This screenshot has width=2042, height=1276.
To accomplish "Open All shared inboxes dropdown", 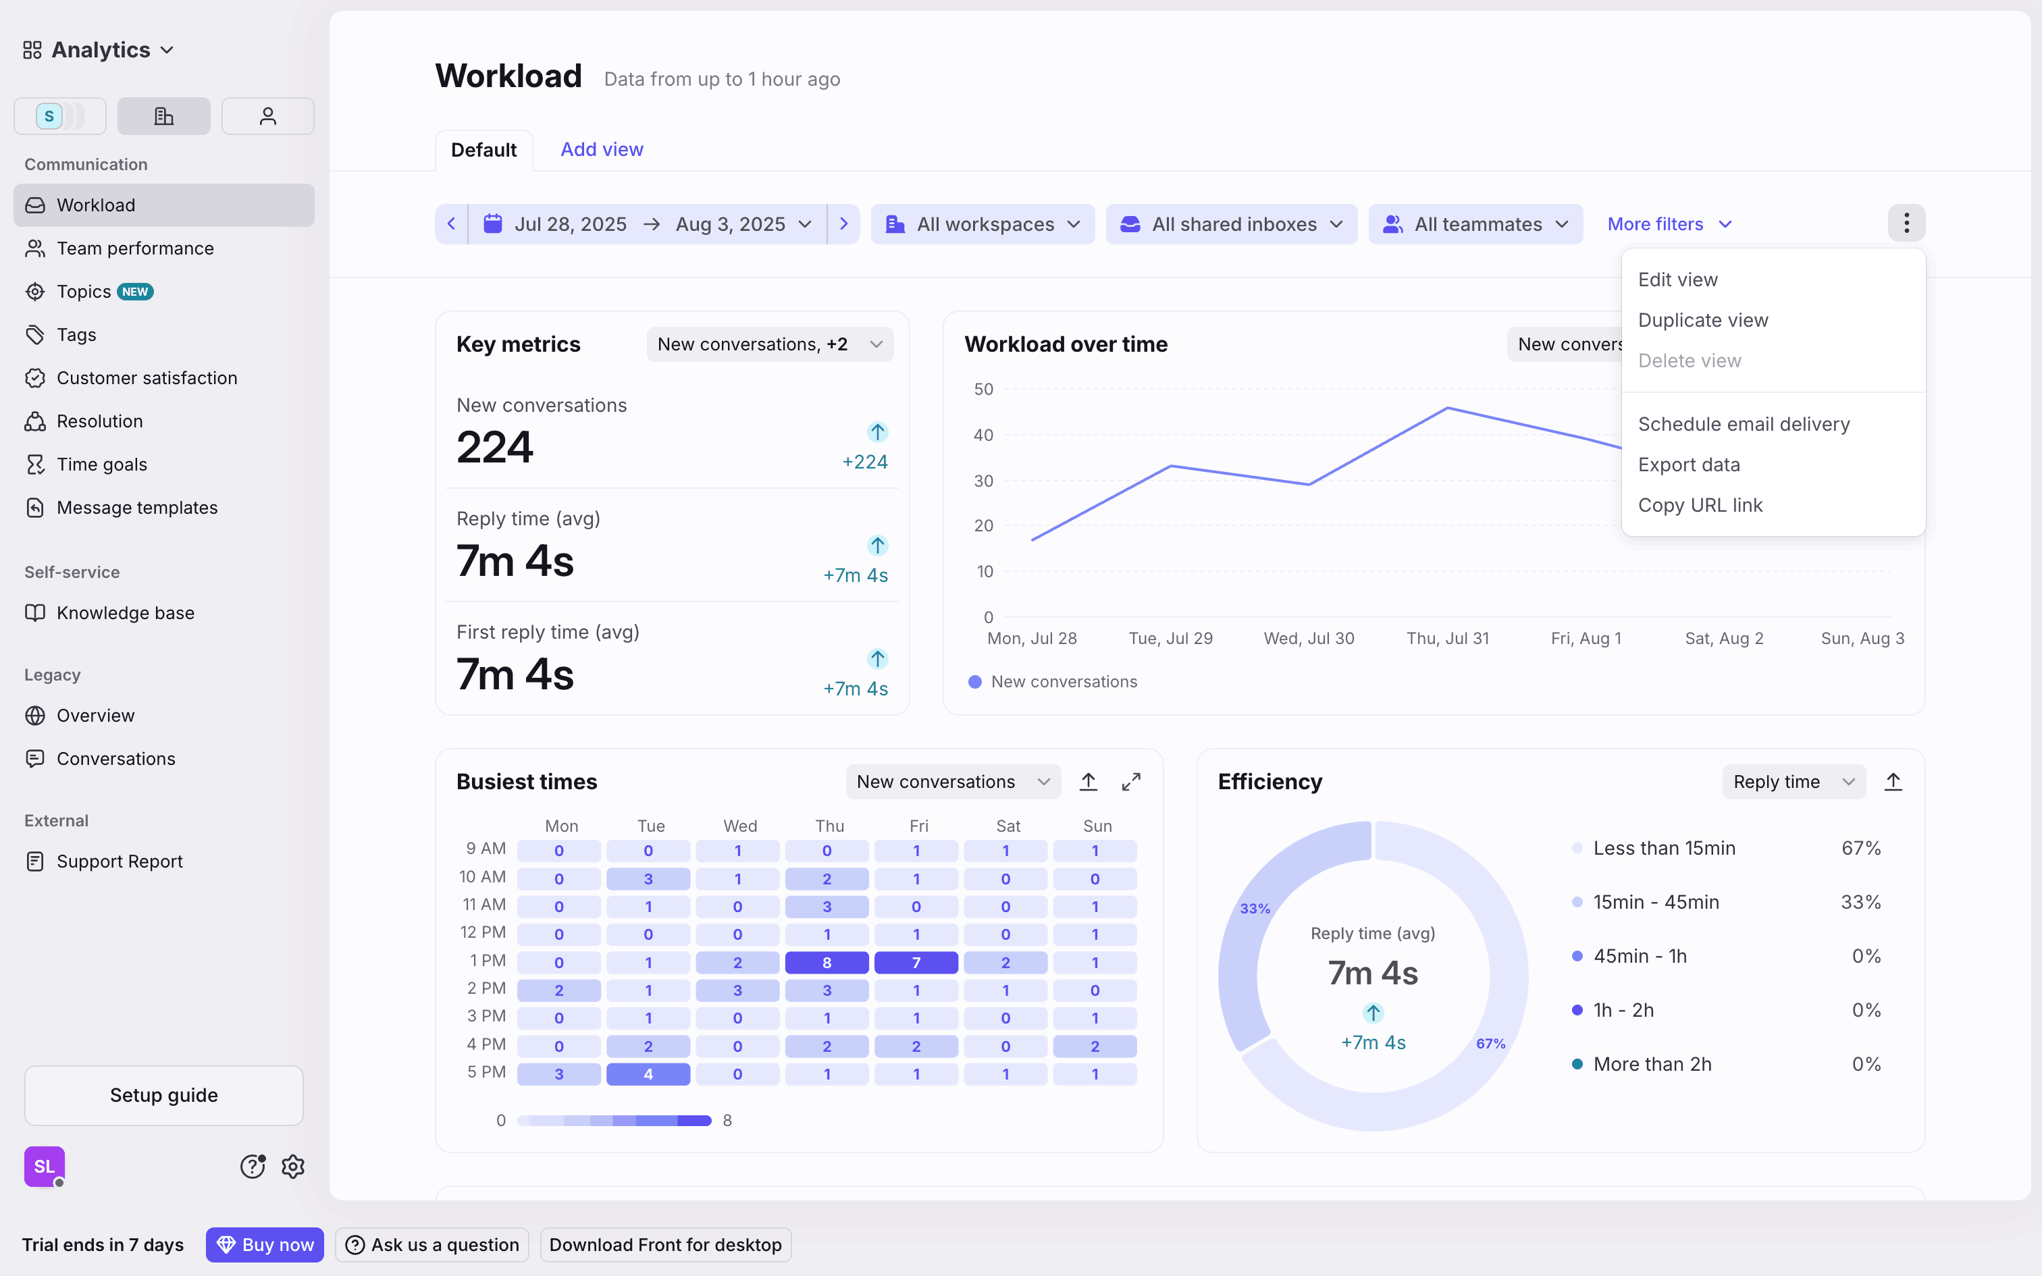I will [x=1231, y=223].
